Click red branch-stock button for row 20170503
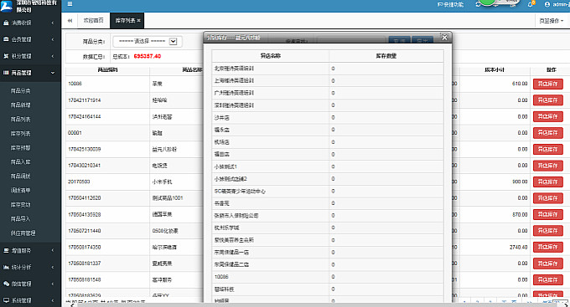Screen dimensions: 570x307 tap(548, 182)
